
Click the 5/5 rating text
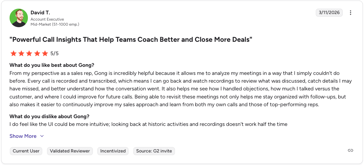click(x=55, y=54)
